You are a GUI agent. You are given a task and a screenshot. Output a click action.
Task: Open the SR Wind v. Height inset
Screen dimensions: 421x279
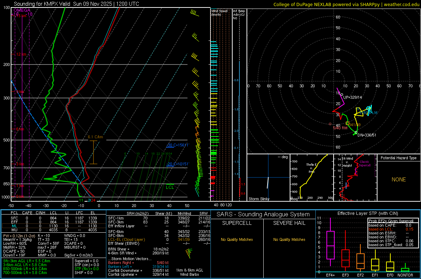355,177
